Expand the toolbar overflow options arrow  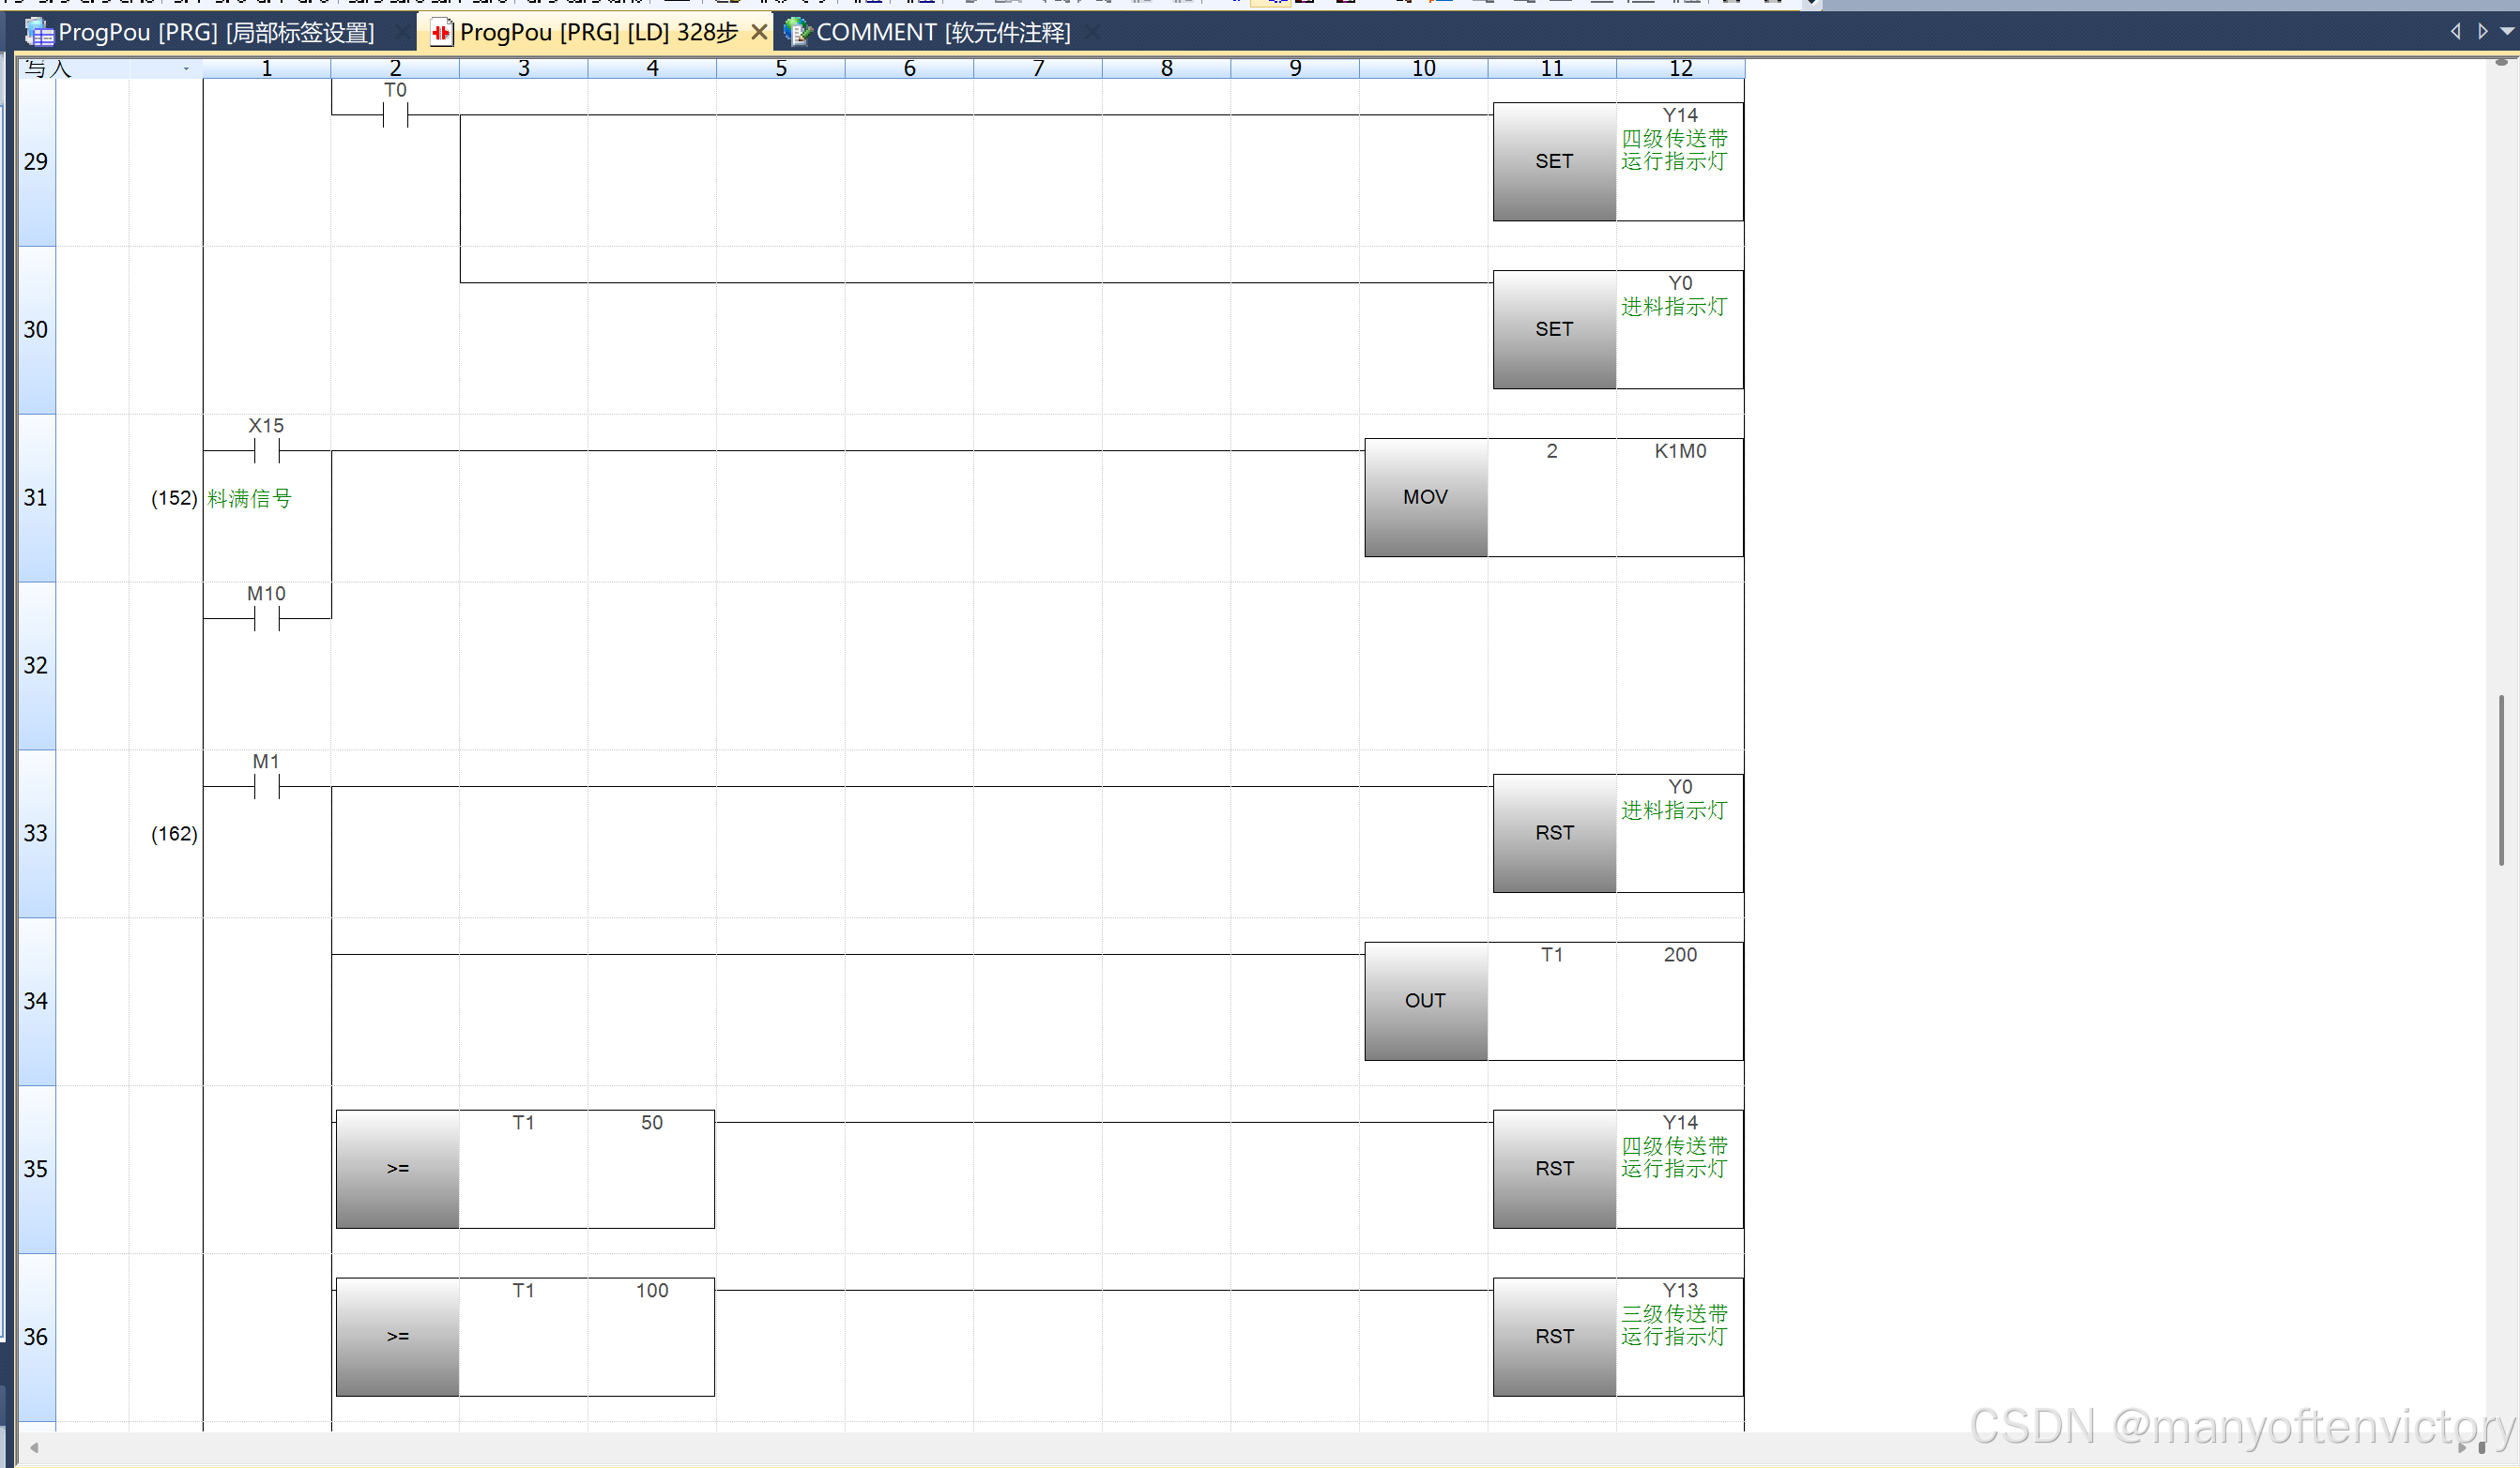(x=1811, y=3)
